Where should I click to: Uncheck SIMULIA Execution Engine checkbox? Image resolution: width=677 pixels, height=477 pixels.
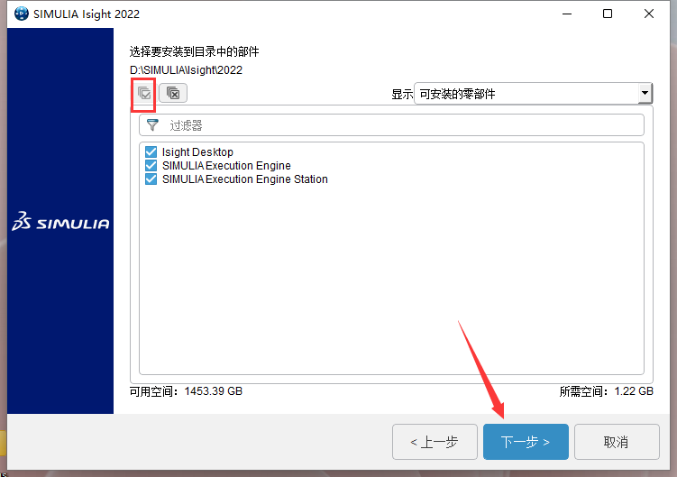point(151,166)
